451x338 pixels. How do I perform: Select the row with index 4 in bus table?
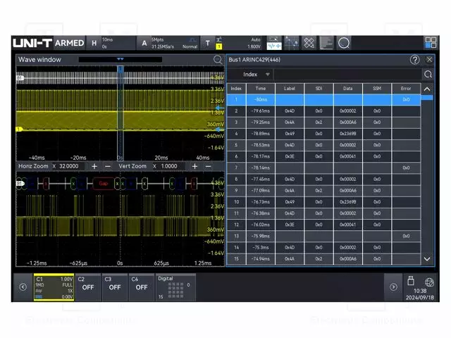click(237, 134)
